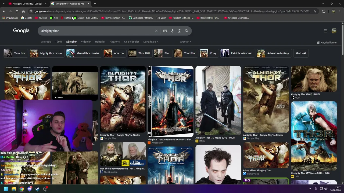Open the Google apps grid
This screenshot has height=193, width=344.
click(x=325, y=31)
